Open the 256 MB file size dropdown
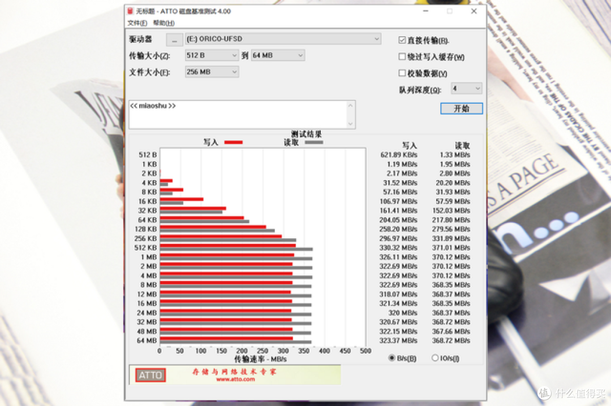This screenshot has height=406, width=611. point(212,72)
